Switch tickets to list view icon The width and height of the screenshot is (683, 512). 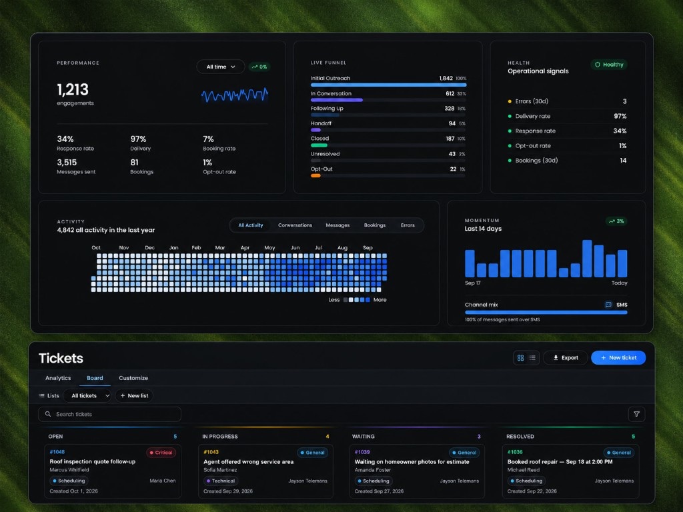532,358
